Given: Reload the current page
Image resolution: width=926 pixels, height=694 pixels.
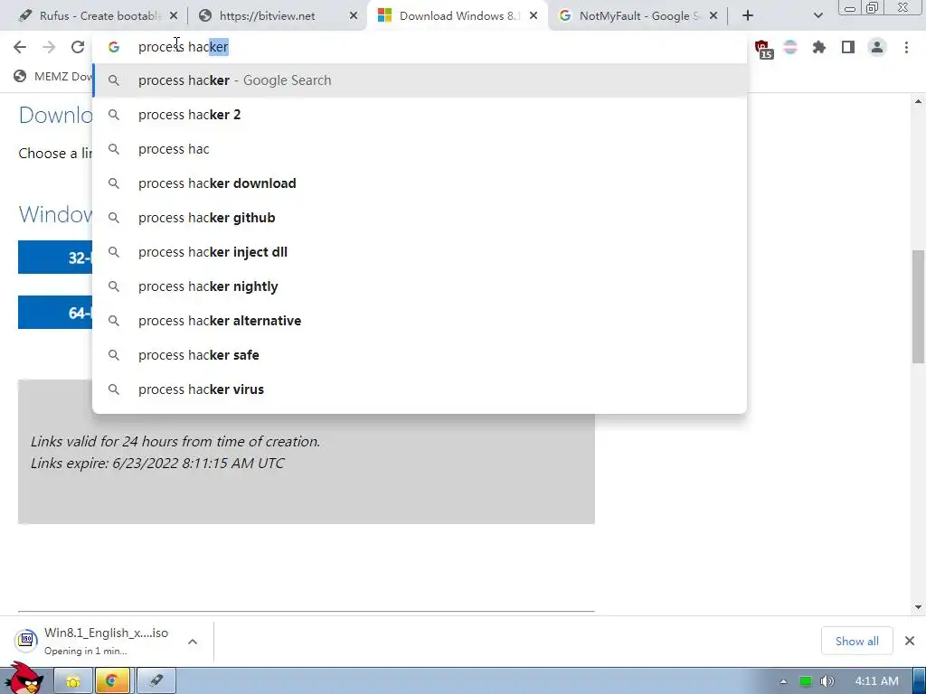Looking at the screenshot, I should click(x=78, y=47).
